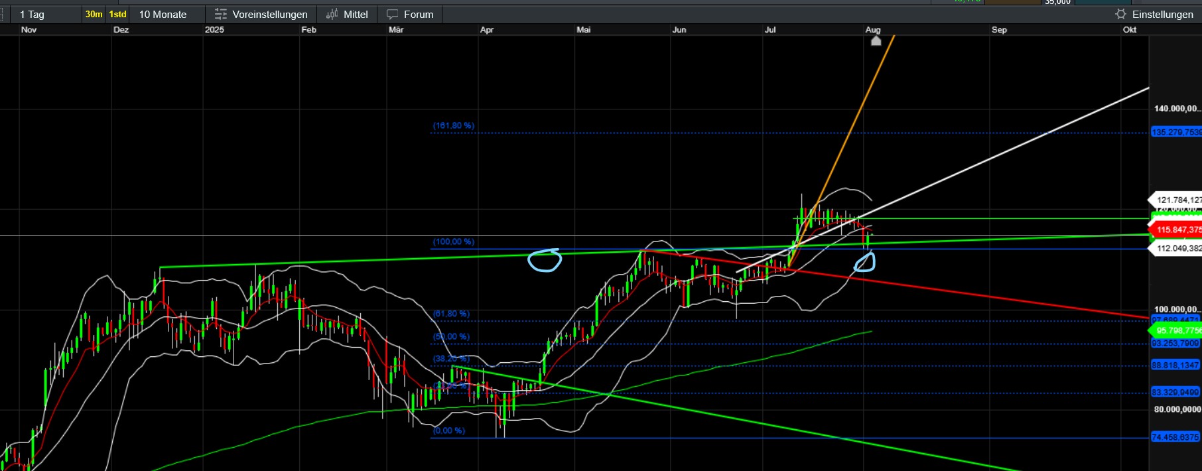Open the Forum speech bubble
1202x471 pixels.
tap(393, 14)
